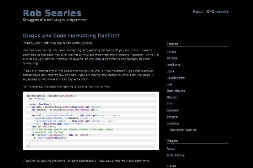Open the Disqus and Code Formatting Conflict post title
This screenshot has width=253, height=168.
click(71, 36)
